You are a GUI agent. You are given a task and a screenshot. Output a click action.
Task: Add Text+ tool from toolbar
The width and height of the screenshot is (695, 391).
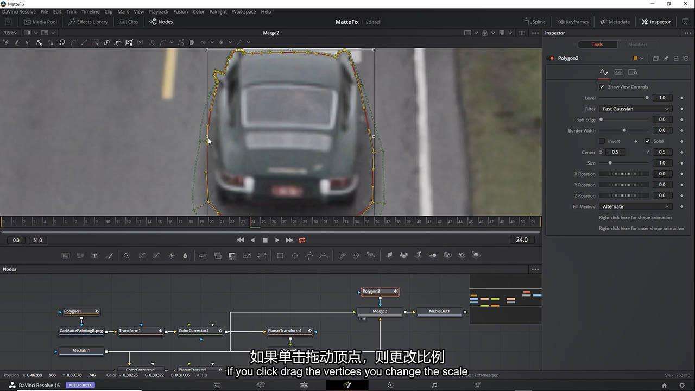[94, 256]
